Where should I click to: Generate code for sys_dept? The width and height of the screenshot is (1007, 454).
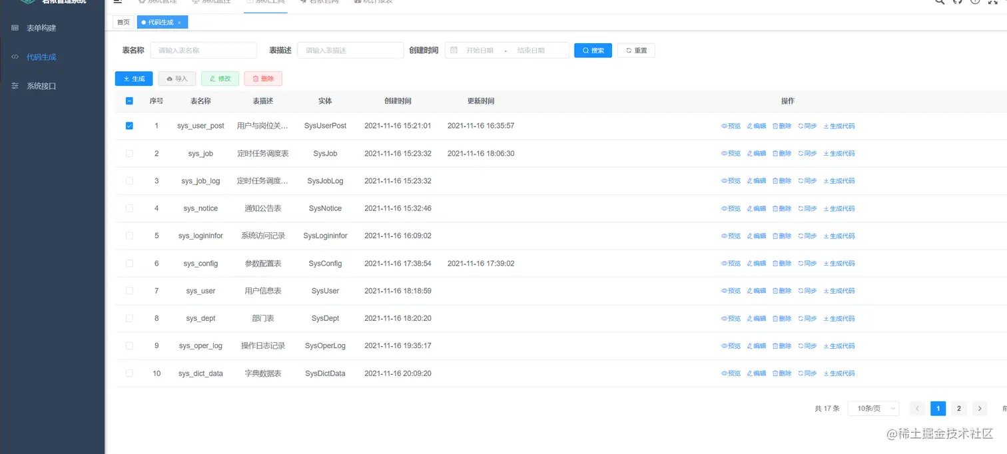coord(839,318)
